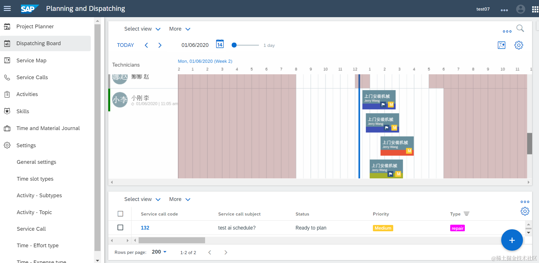
Task: Open Project Planner menu item
Action: (x=45, y=27)
